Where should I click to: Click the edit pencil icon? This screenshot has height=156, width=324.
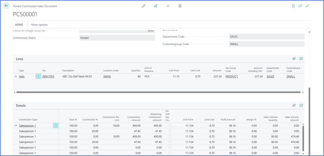[144, 6]
